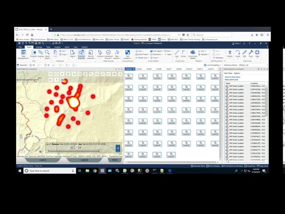Image resolution: width=285 pixels, height=214 pixels.
Task: Click Windows taskbar search box
Action: click(49, 171)
